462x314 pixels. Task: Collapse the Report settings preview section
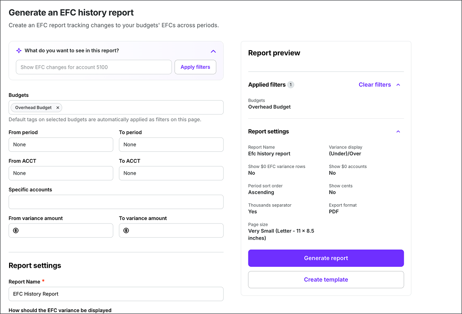pyautogui.click(x=398, y=132)
